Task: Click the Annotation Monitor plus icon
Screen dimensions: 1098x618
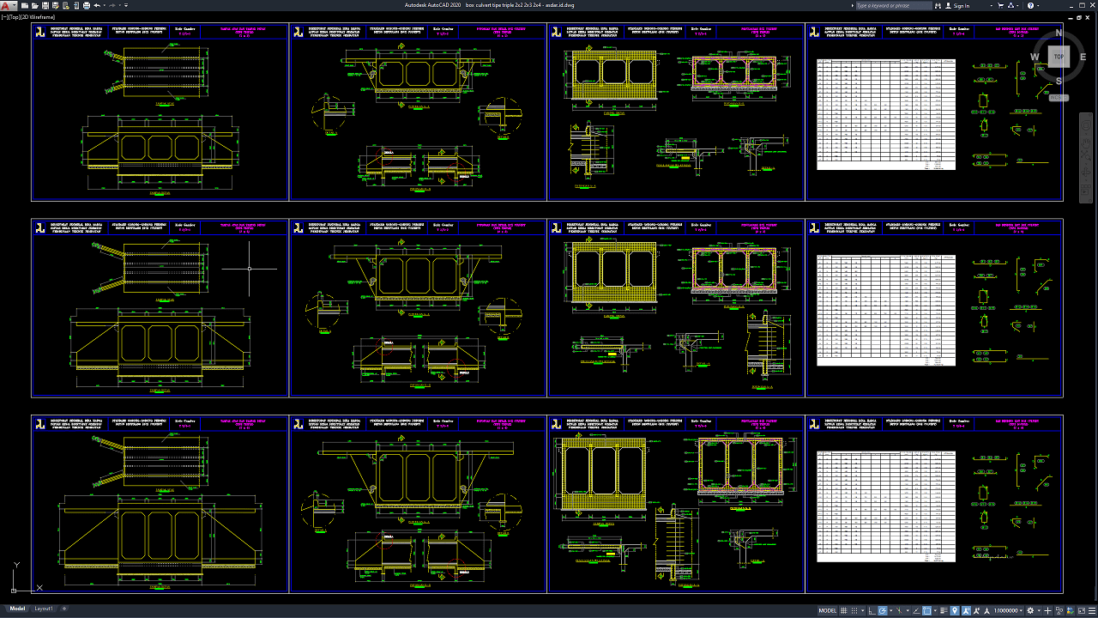Action: [x=1047, y=610]
